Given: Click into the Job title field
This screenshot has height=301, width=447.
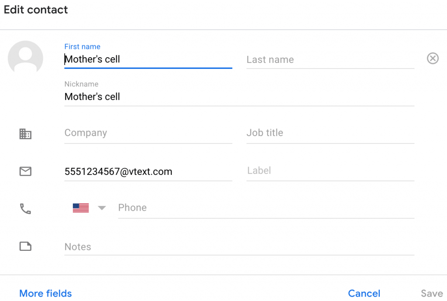Looking at the screenshot, I should [330, 133].
